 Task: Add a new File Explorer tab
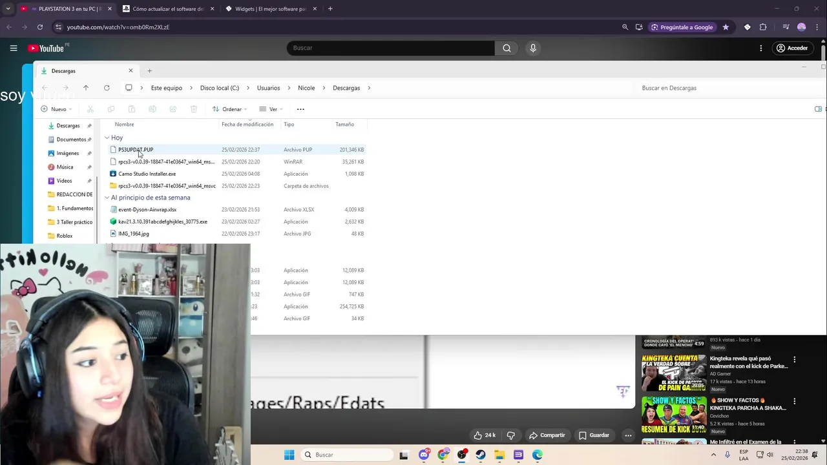pos(149,71)
